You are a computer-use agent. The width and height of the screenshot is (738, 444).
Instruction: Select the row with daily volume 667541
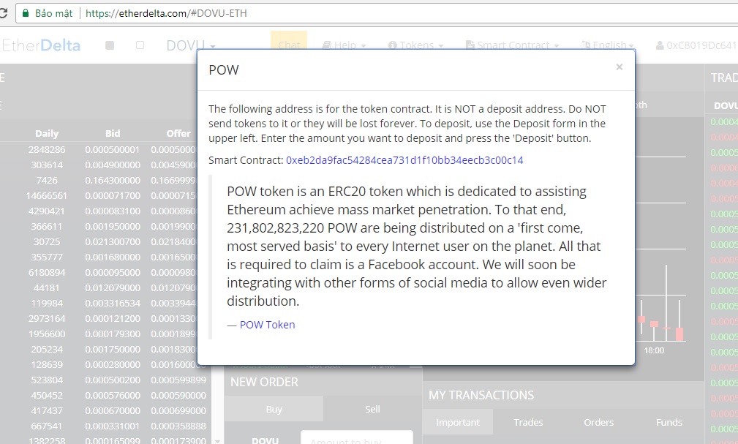(x=104, y=426)
